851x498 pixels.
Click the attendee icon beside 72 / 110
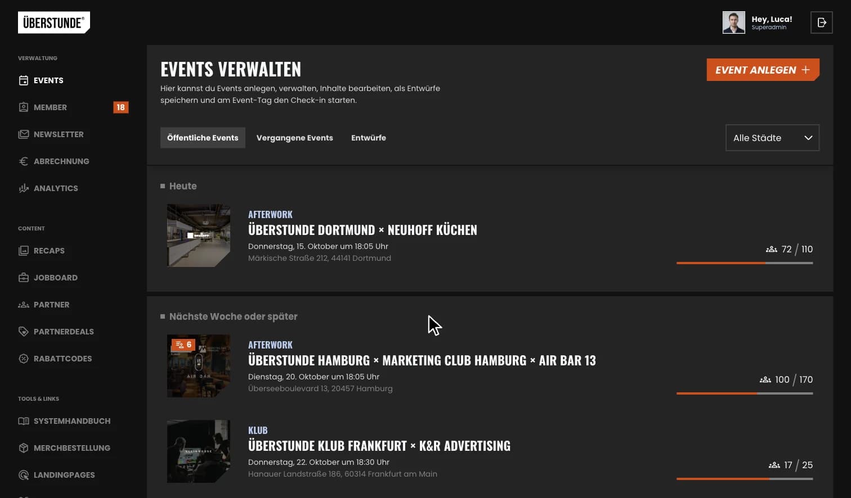coord(772,249)
